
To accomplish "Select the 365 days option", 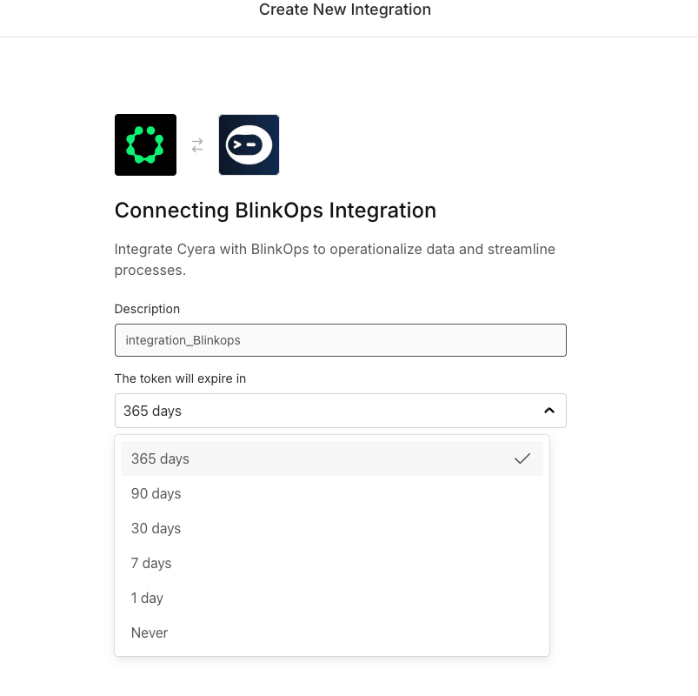I will click(x=332, y=458).
